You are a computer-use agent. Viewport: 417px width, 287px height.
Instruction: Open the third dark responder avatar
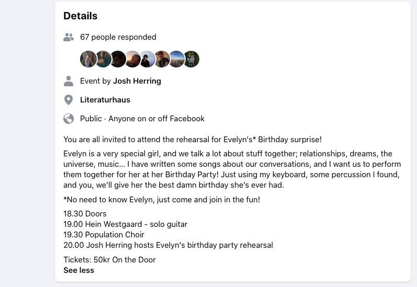pyautogui.click(x=118, y=59)
